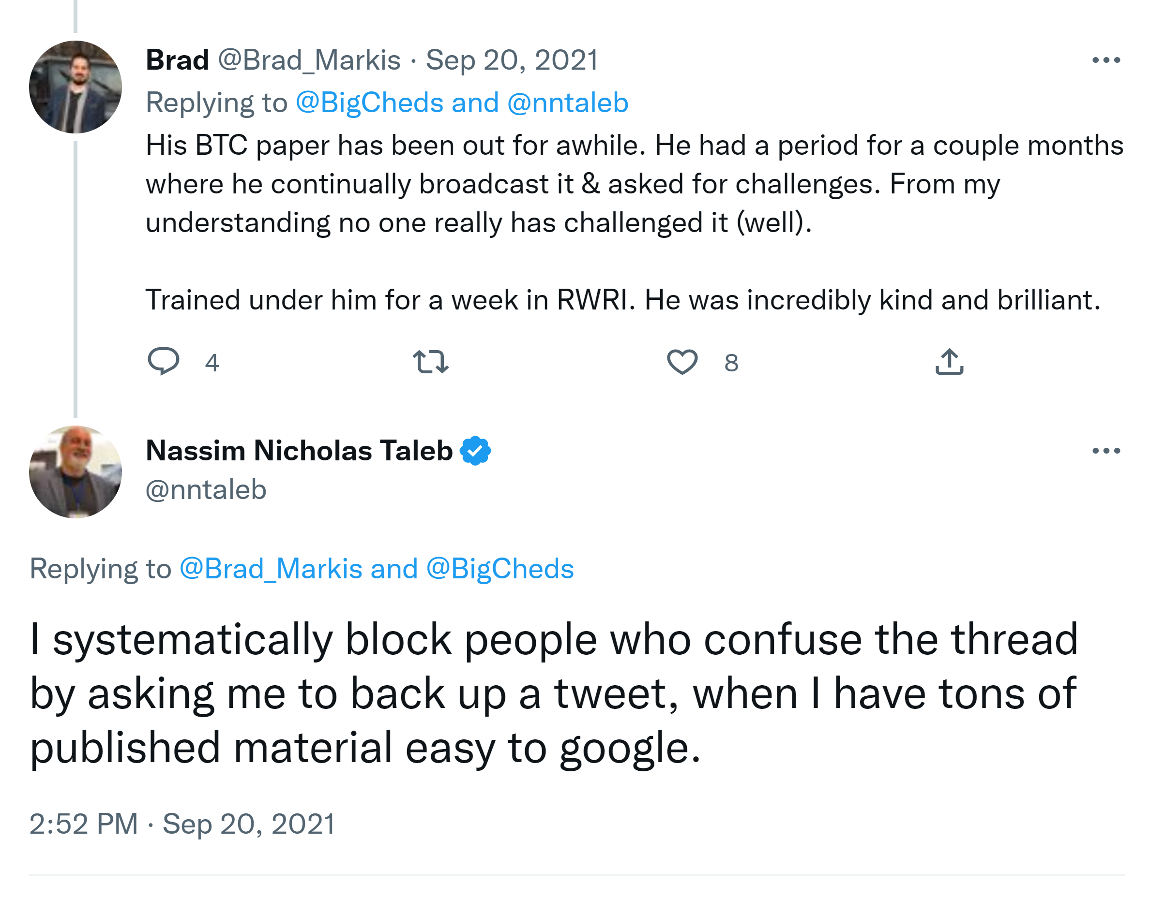Open Nassim Nicholas Taleb's profile picture

tap(76, 472)
